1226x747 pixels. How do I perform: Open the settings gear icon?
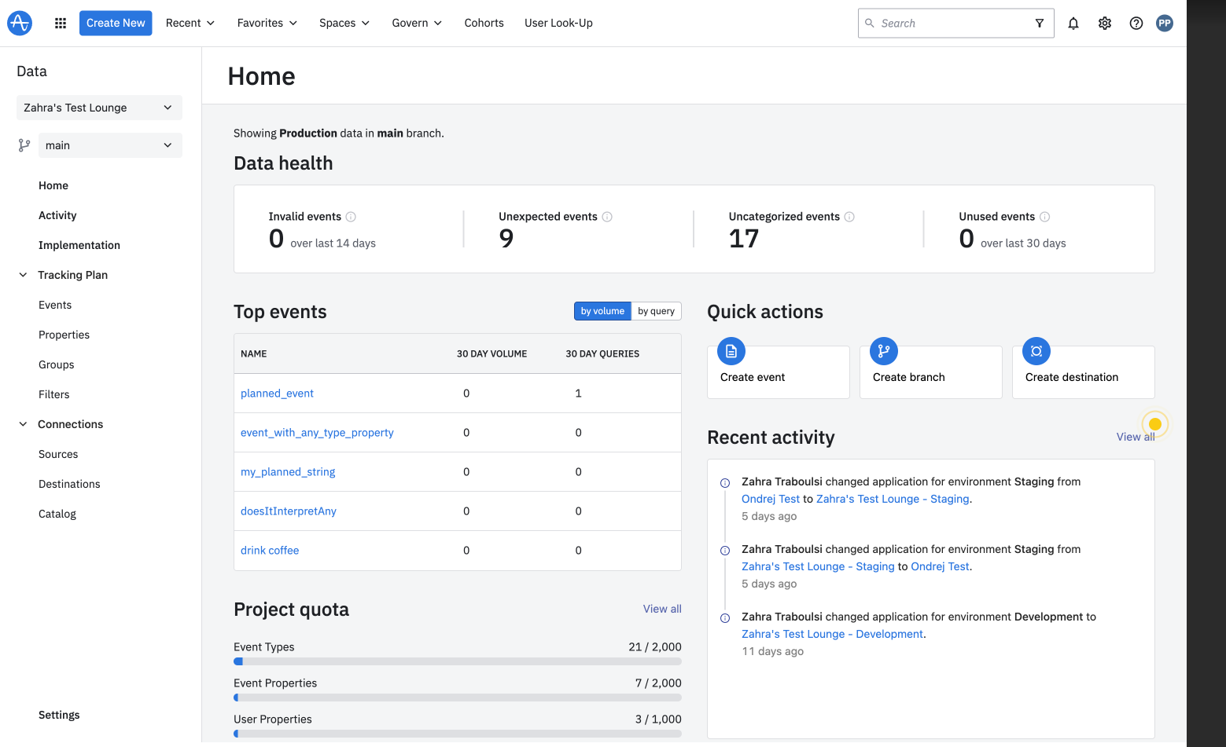(1105, 24)
